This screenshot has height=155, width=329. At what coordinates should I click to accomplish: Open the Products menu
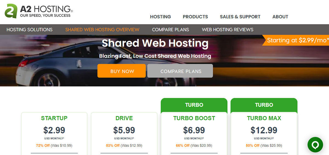(195, 17)
